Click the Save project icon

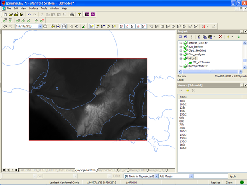[x=21, y=14]
